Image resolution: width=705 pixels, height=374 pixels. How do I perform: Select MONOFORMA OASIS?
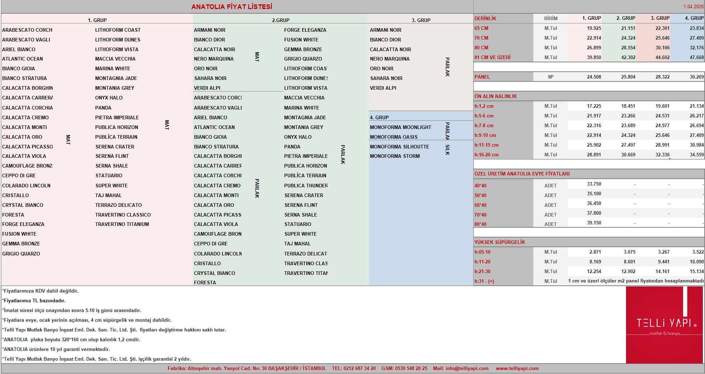[394, 137]
